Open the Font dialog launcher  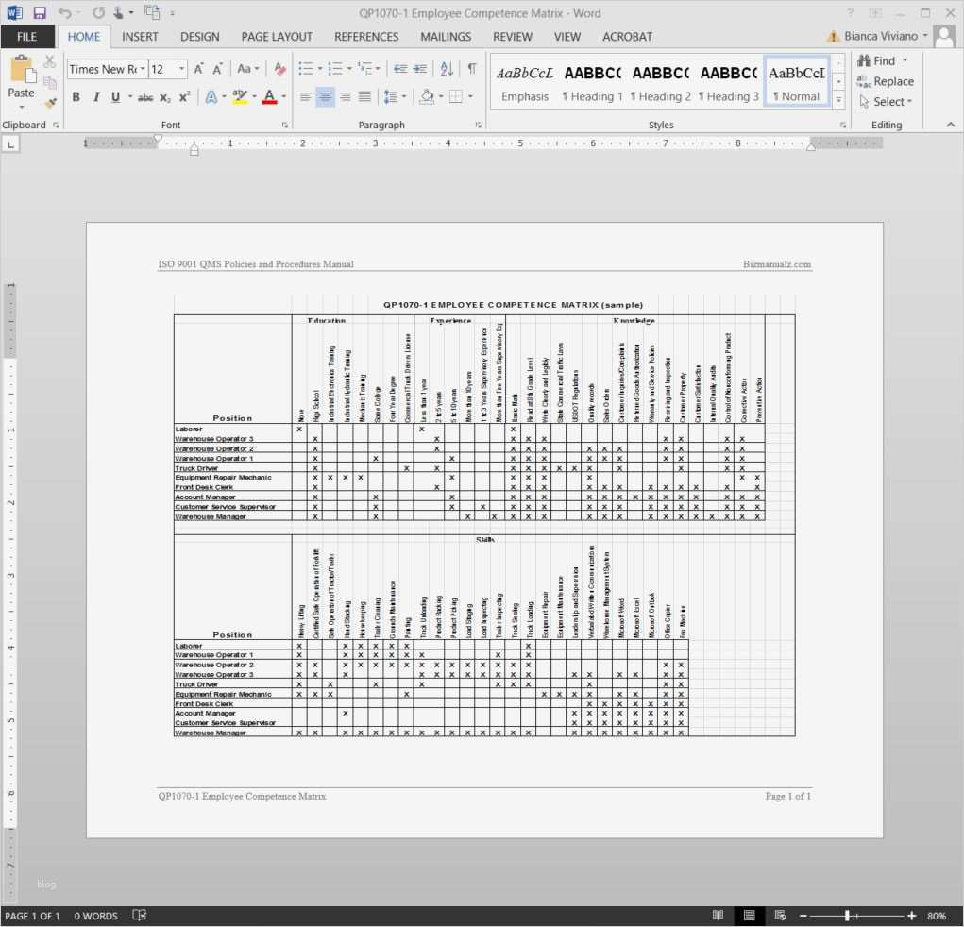click(284, 125)
